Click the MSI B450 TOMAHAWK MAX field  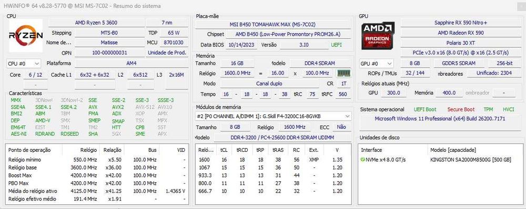[272, 25]
